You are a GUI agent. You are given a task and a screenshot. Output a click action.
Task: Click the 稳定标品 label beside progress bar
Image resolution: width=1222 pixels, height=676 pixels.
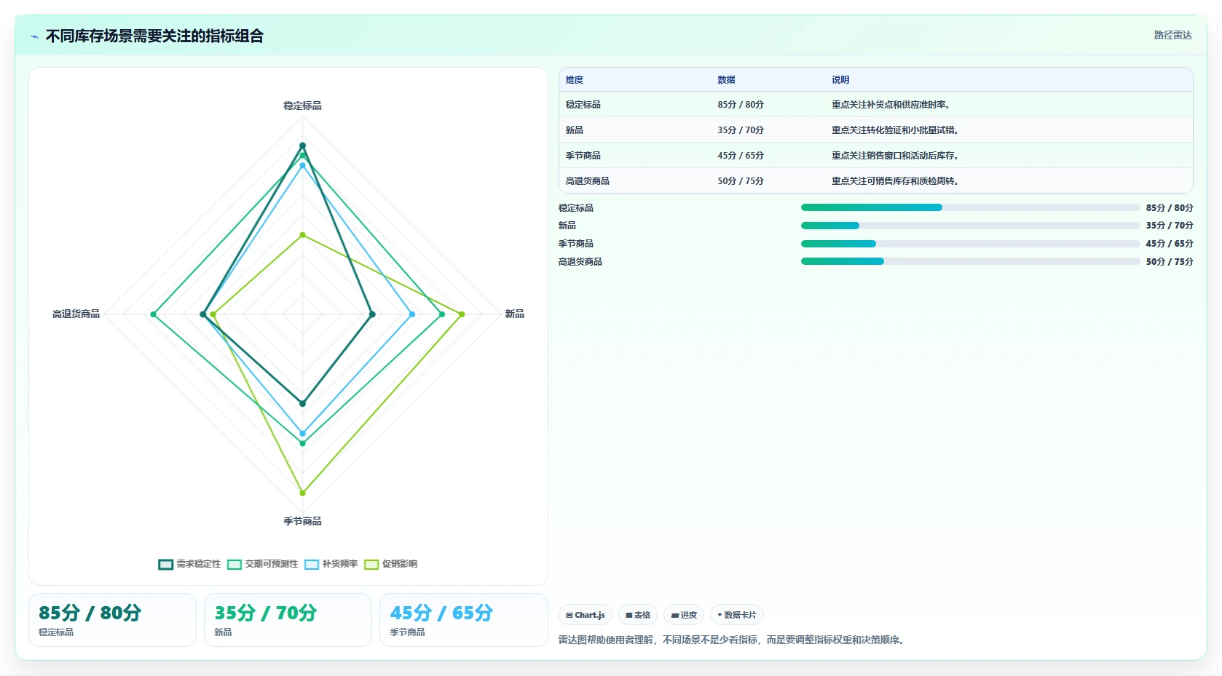576,208
